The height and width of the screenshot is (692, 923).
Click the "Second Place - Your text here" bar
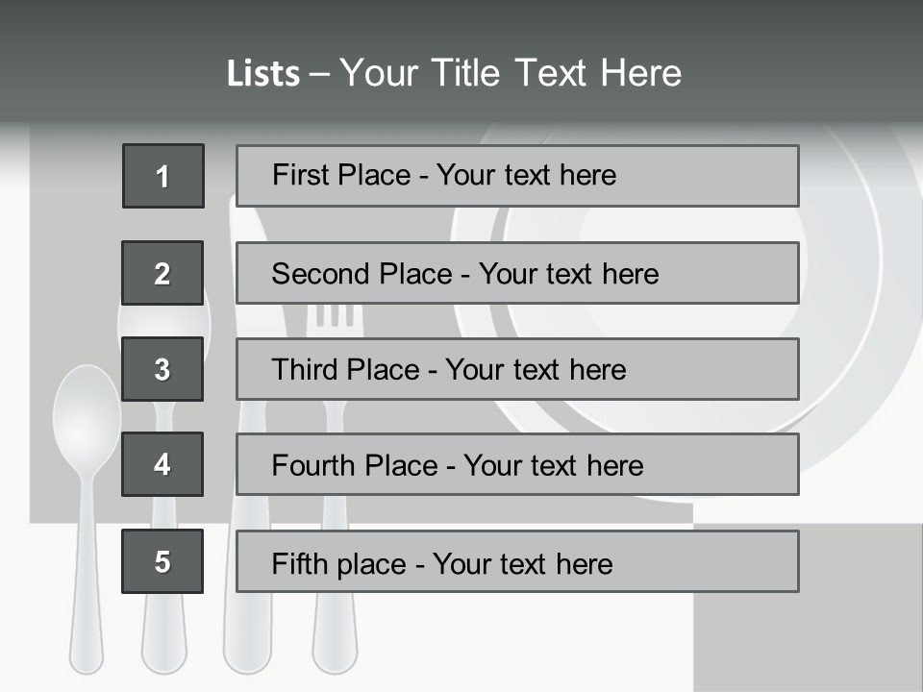click(517, 273)
